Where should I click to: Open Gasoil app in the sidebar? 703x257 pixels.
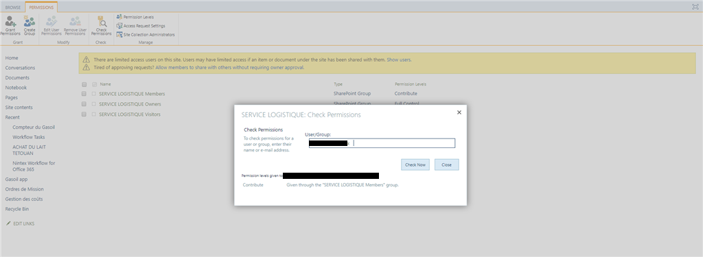coord(16,179)
